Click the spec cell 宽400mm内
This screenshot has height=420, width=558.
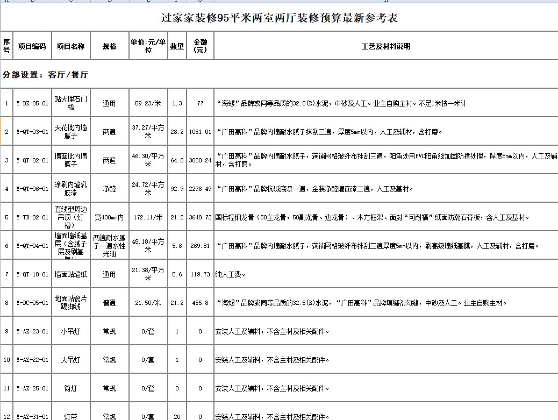[x=110, y=217]
